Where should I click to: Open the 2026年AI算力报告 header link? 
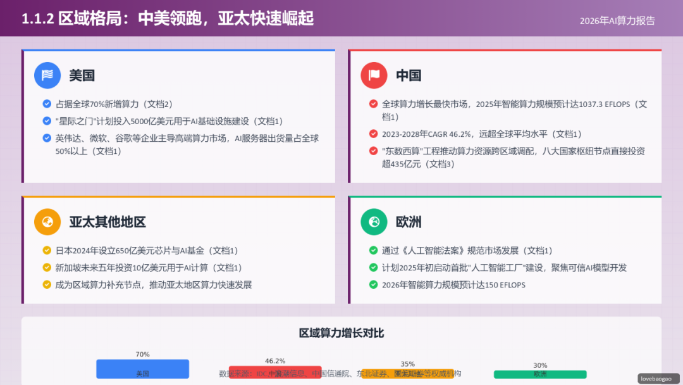click(618, 20)
